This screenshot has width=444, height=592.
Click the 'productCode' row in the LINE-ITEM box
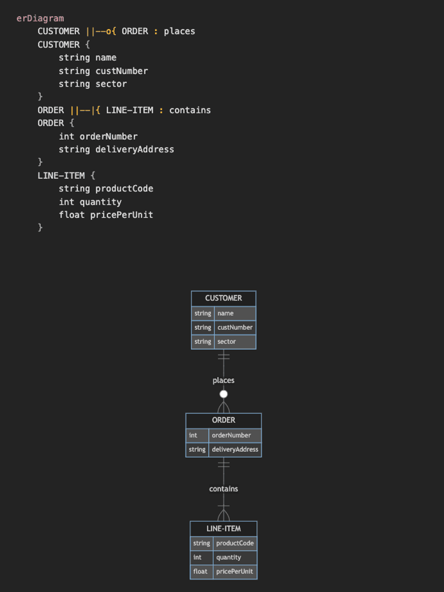tap(224, 543)
